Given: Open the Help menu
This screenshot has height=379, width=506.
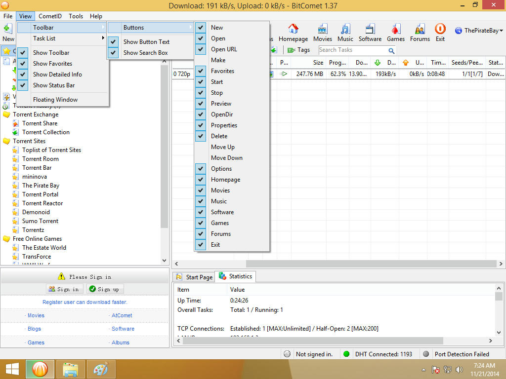Looking at the screenshot, I should click(96, 16).
